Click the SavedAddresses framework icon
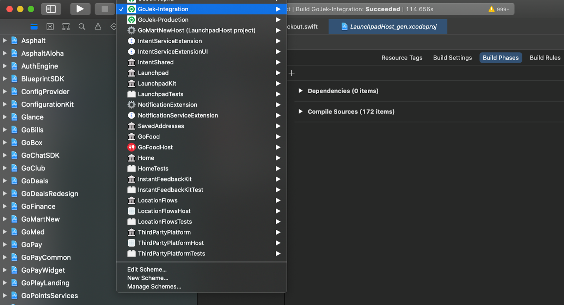The width and height of the screenshot is (564, 305). 131,126
